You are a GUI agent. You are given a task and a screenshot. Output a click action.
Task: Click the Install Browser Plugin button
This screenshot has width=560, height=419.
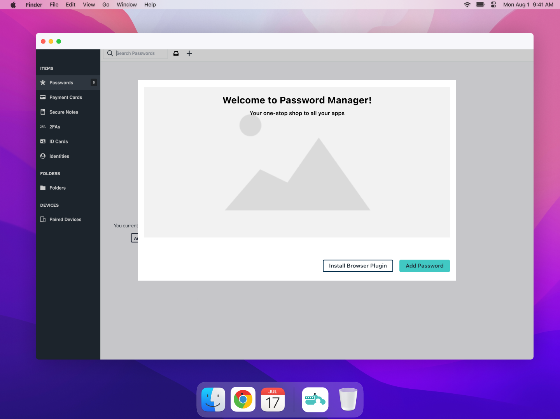[x=357, y=266]
